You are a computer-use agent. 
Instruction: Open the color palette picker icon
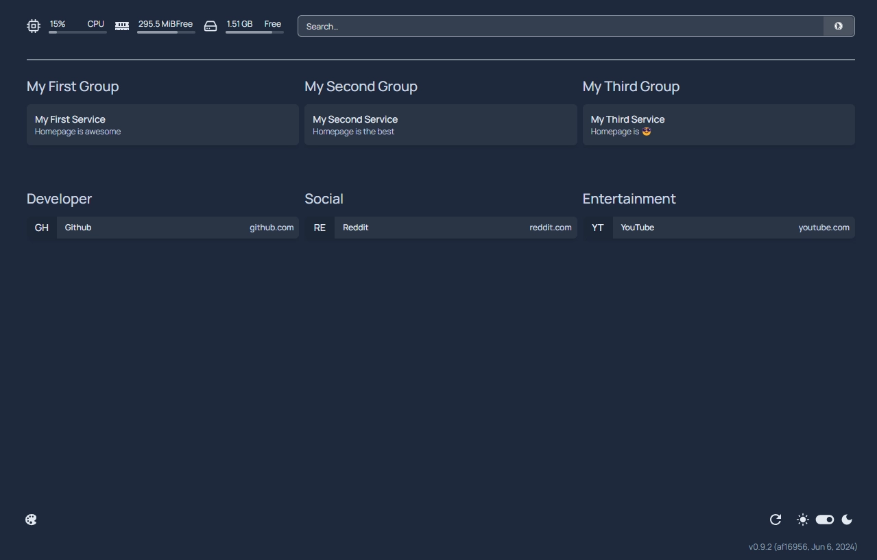click(x=31, y=520)
